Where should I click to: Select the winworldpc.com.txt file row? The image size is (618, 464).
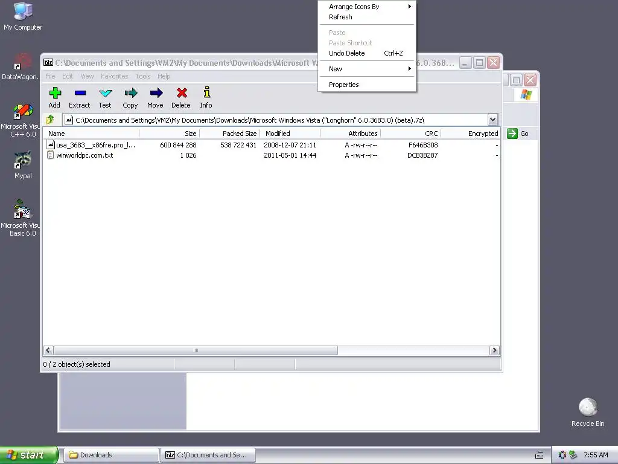[272, 155]
